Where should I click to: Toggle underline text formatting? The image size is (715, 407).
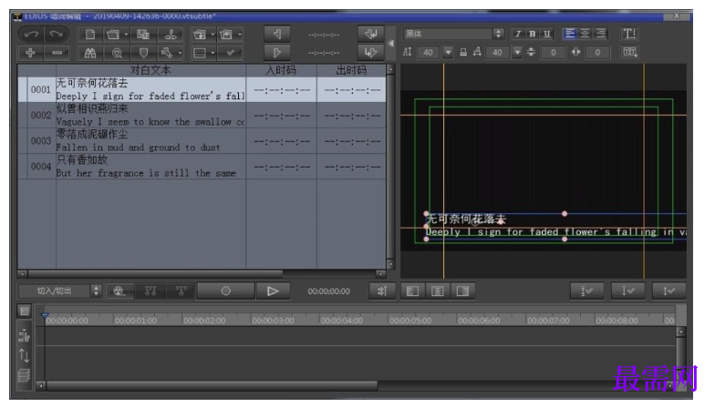pos(547,34)
